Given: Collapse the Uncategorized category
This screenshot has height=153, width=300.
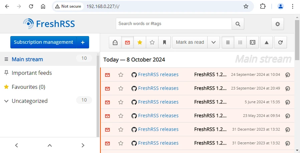Looking at the screenshot, I should (6, 101).
